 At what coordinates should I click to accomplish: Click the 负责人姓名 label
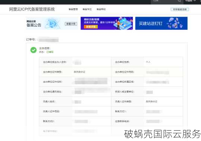point(49,102)
